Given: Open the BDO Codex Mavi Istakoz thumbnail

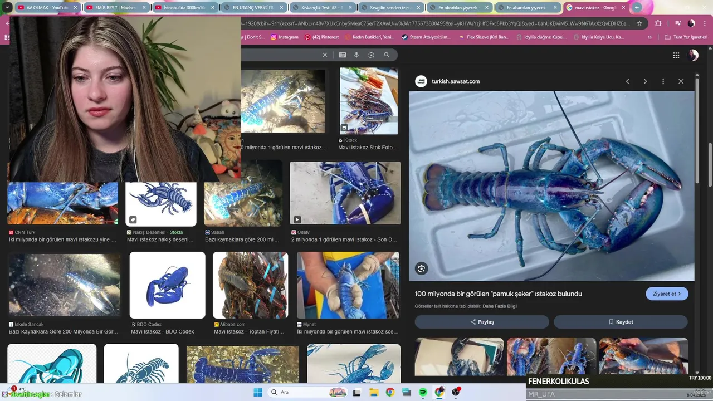Looking at the screenshot, I should click(167, 285).
